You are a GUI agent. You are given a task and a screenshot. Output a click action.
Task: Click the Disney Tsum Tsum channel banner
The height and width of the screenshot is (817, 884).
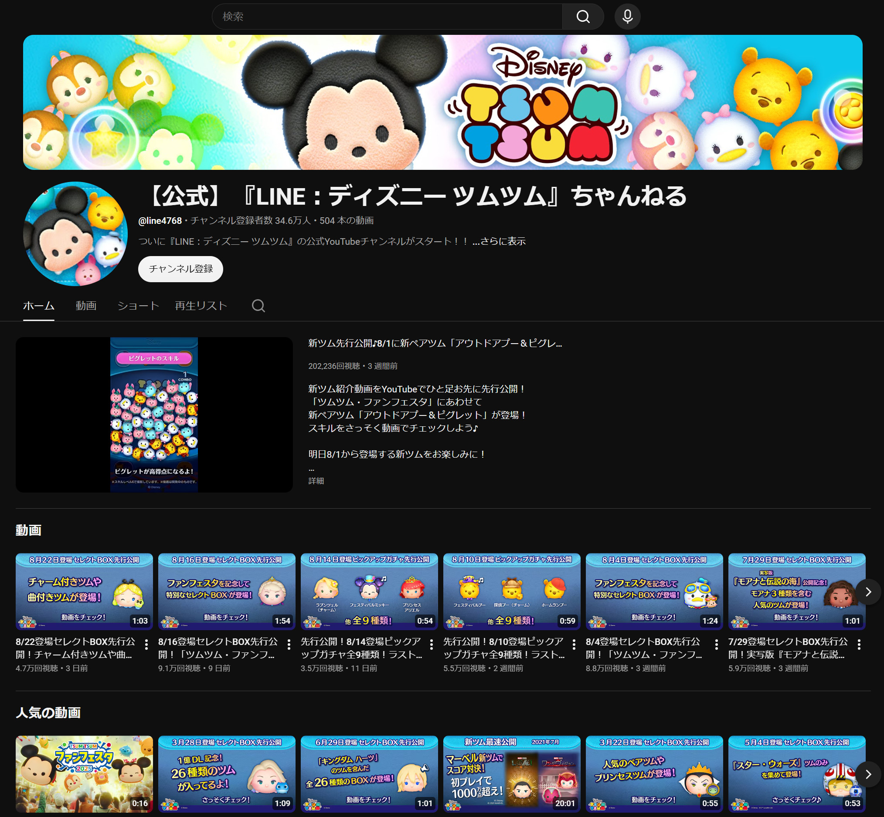[442, 102]
